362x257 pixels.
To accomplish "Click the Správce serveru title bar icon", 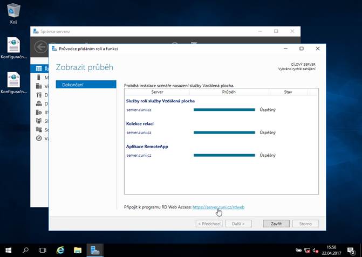I will click(36, 31).
